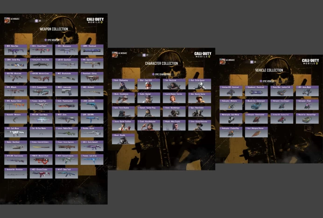Select the AK-47 Deep Tech weapon card
This screenshot has height=218, width=323.
(67, 173)
